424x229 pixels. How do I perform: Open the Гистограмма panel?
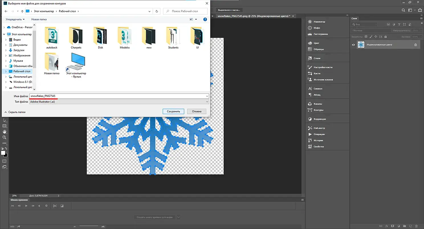[x=320, y=34]
